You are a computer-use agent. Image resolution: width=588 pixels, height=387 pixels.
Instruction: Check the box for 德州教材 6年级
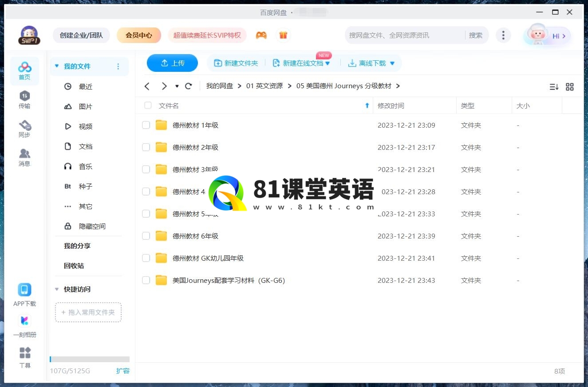pyautogui.click(x=146, y=236)
